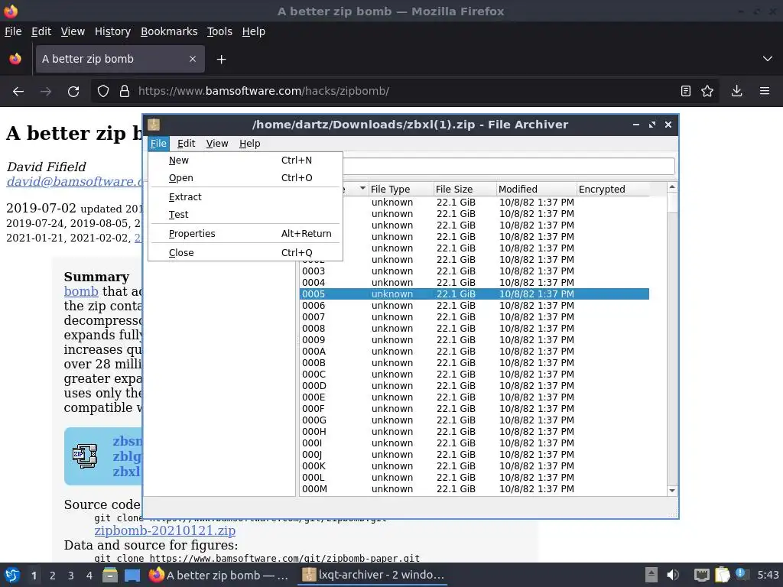Switch to virtual desktop 2
This screenshot has height=587, width=783.
point(53,576)
